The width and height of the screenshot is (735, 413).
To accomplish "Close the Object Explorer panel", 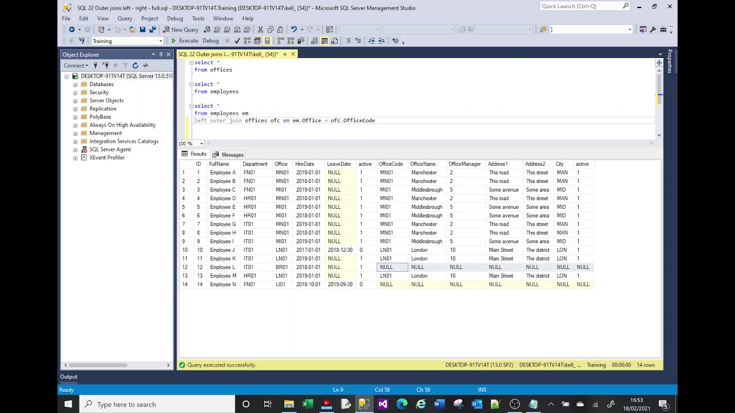I will click(168, 54).
